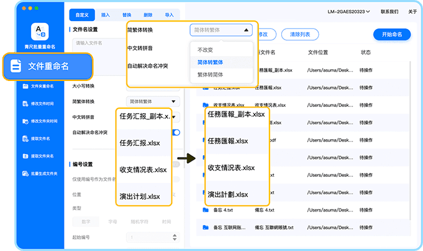Click the 开始命名 button

point(391,35)
